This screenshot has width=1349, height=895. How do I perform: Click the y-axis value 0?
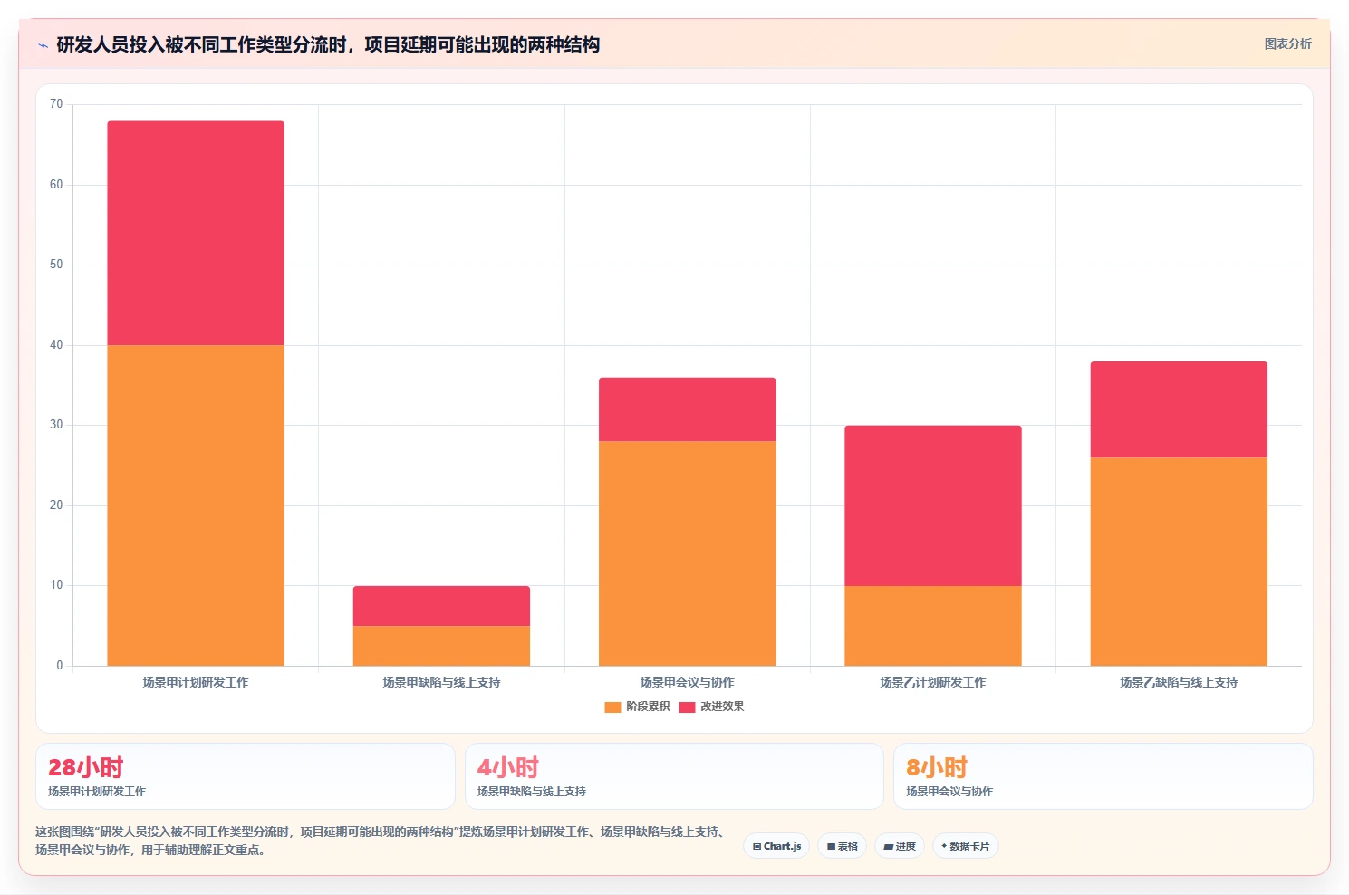pyautogui.click(x=60, y=666)
